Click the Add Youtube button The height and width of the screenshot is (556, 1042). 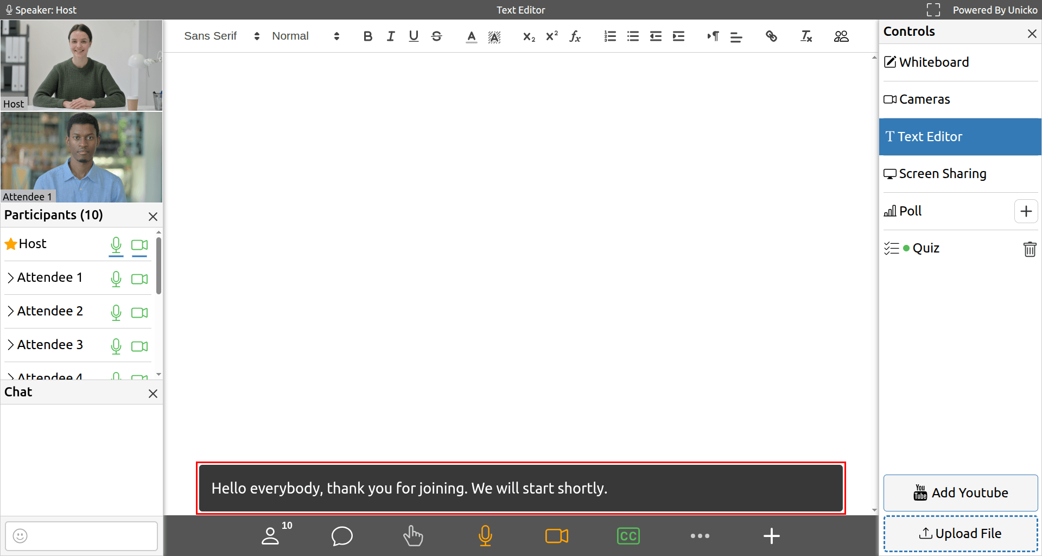click(x=961, y=493)
